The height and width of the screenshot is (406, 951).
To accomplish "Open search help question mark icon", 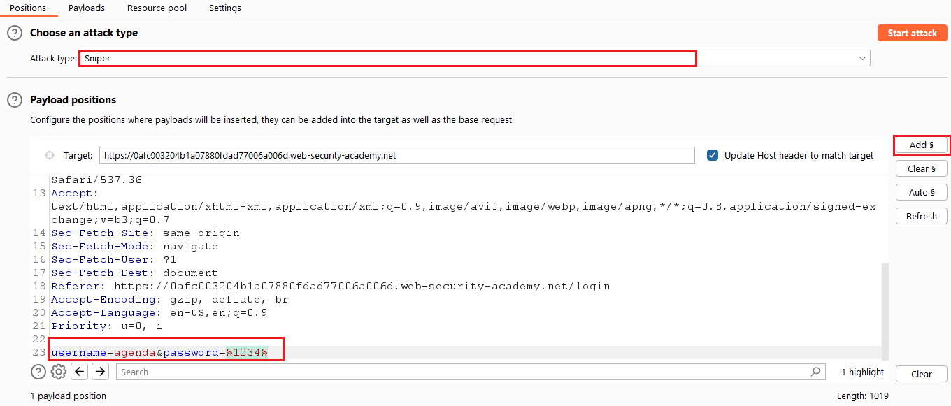I will (x=38, y=372).
